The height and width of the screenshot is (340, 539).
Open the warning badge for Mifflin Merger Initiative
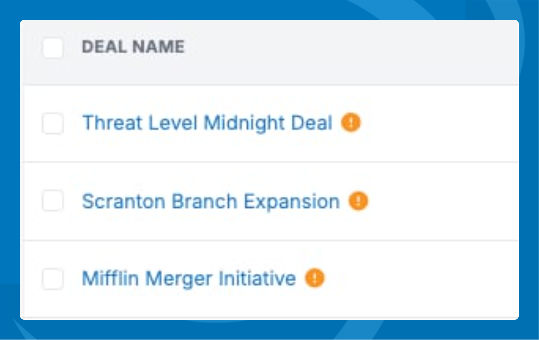(x=314, y=278)
